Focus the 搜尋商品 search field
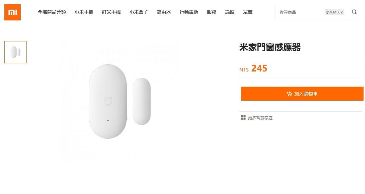The height and width of the screenshot is (194, 365). [299, 12]
